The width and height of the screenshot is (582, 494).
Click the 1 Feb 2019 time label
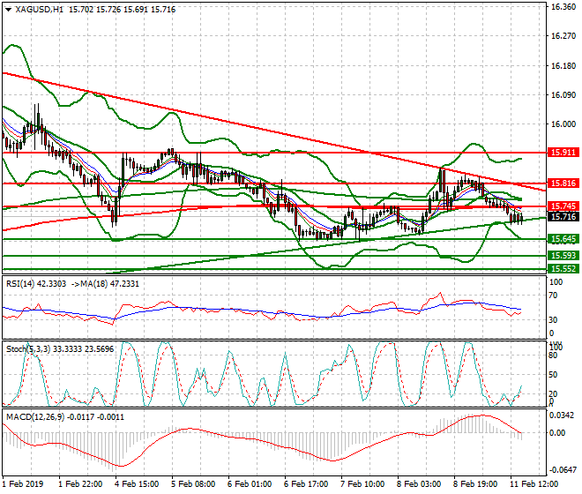point(23,484)
